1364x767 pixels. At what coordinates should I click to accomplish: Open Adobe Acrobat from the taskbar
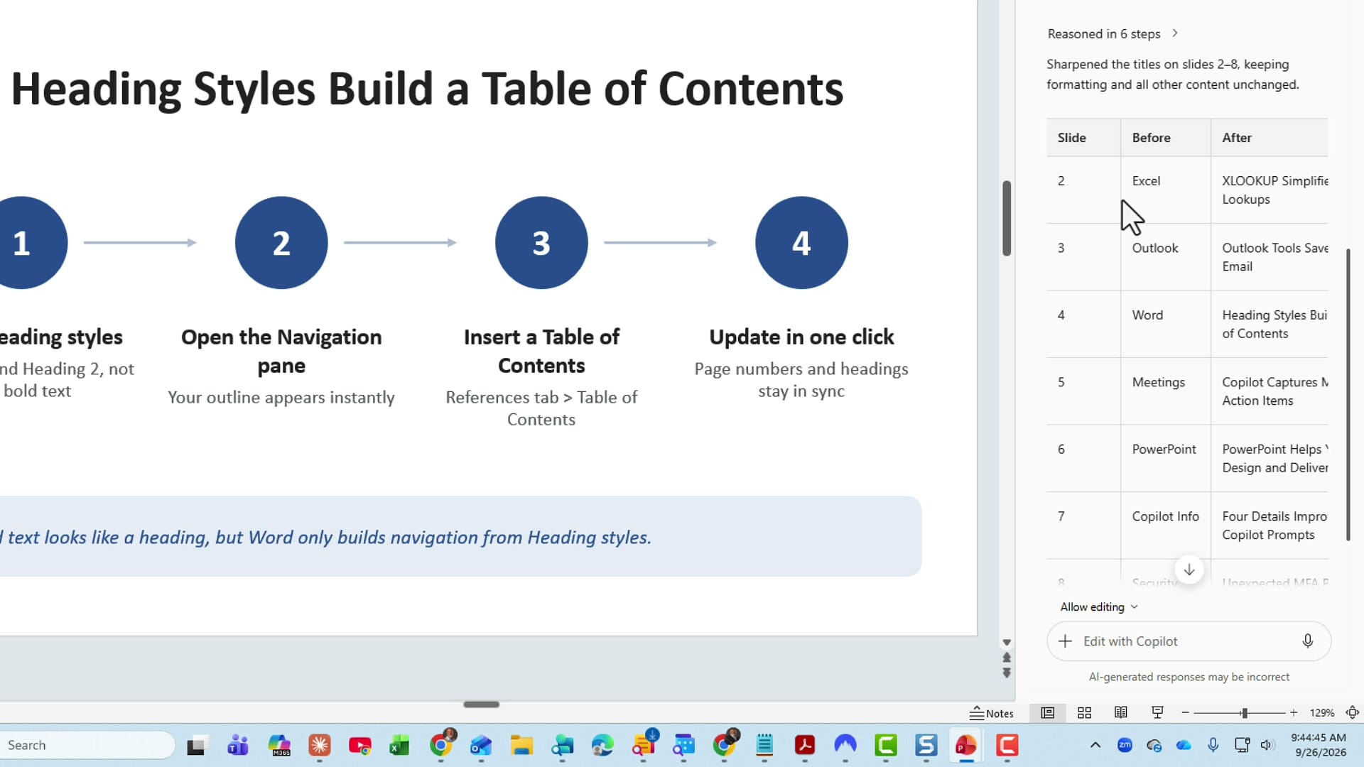pos(805,745)
